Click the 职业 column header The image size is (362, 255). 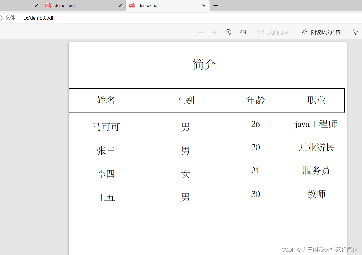click(316, 100)
